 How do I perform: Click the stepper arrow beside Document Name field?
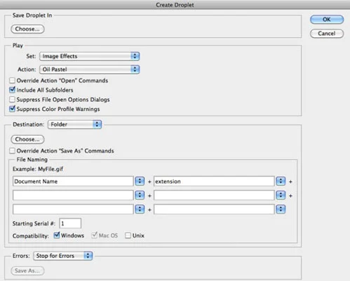click(x=140, y=181)
